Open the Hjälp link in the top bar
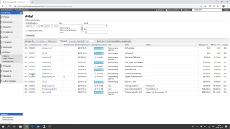Screen dimensions: 230x129 coord(226,10)
